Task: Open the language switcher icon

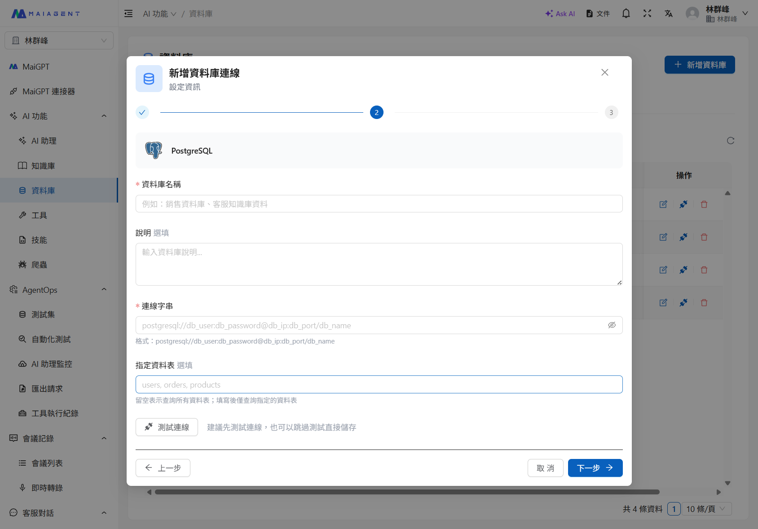Action: pyautogui.click(x=669, y=13)
